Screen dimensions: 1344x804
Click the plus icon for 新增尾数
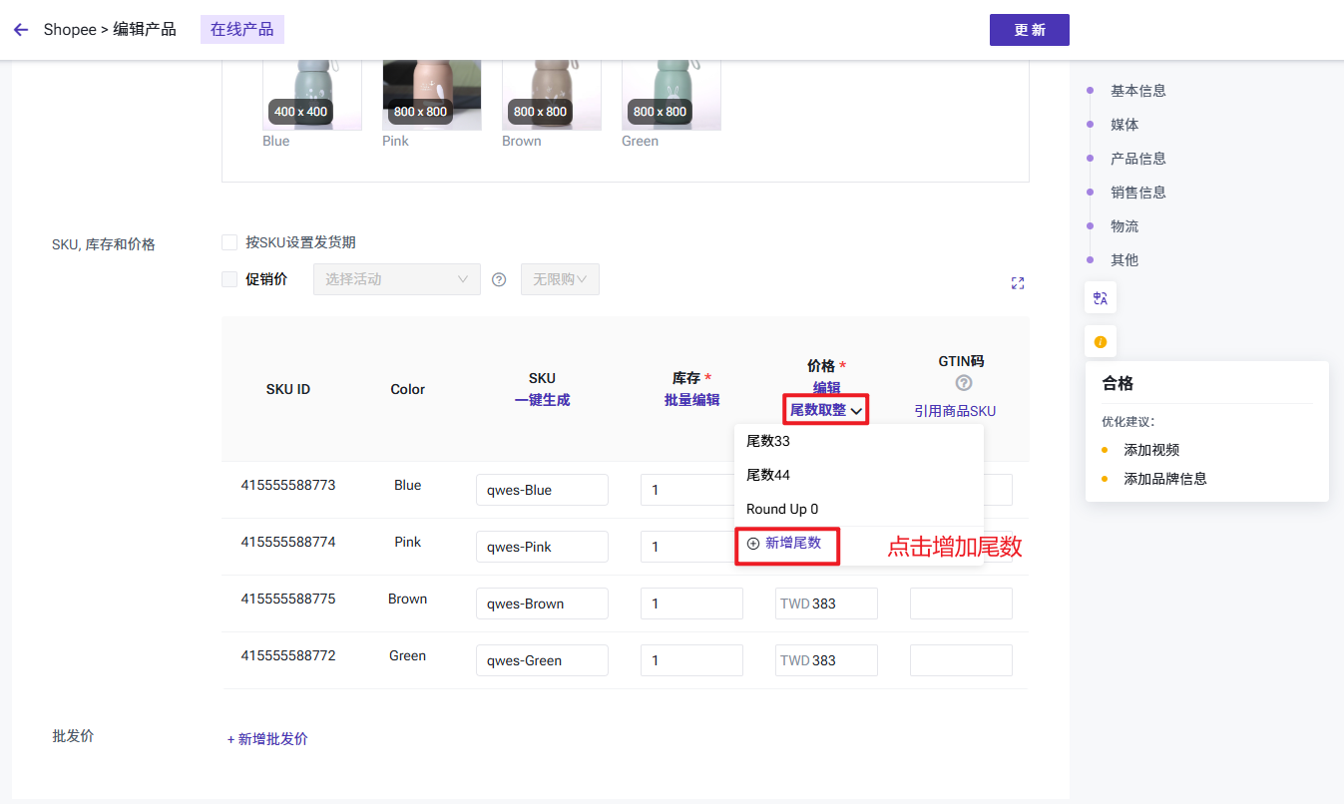753,544
